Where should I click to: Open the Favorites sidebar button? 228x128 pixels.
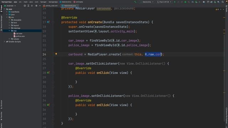pos(1,116)
